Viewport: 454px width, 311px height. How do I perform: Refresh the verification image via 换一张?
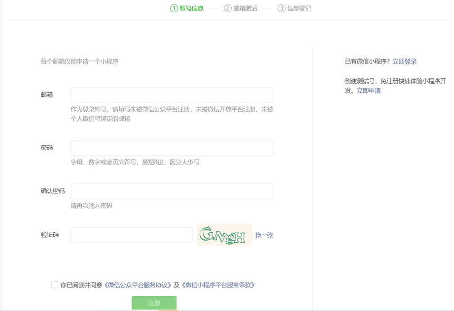(265, 235)
